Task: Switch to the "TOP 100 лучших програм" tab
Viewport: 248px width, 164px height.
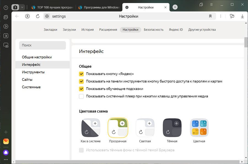Action: coord(52,7)
